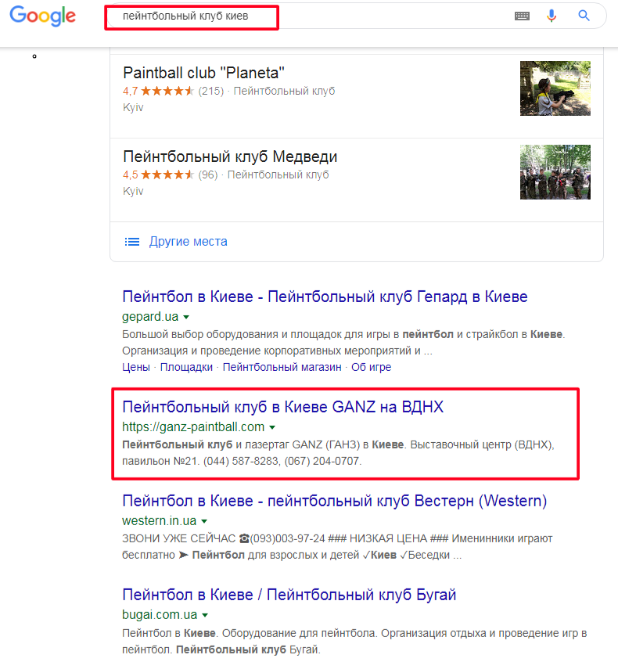Open the on-screen keyboard icon
The height and width of the screenshot is (662, 618).
523,16
